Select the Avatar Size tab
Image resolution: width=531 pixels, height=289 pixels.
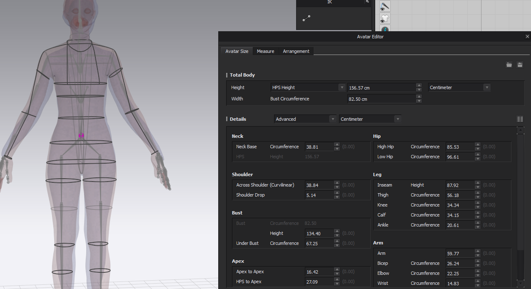(x=237, y=51)
